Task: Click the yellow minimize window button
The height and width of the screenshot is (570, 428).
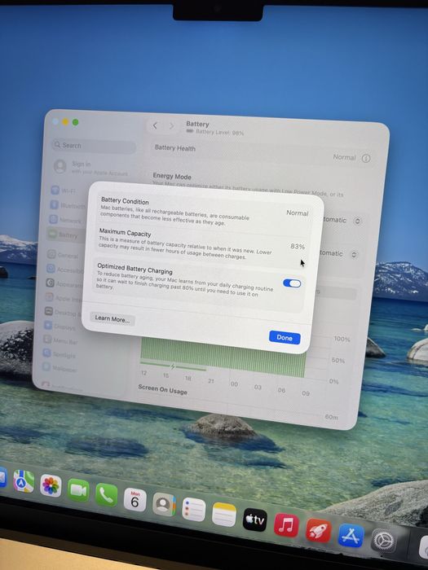Action: point(65,122)
